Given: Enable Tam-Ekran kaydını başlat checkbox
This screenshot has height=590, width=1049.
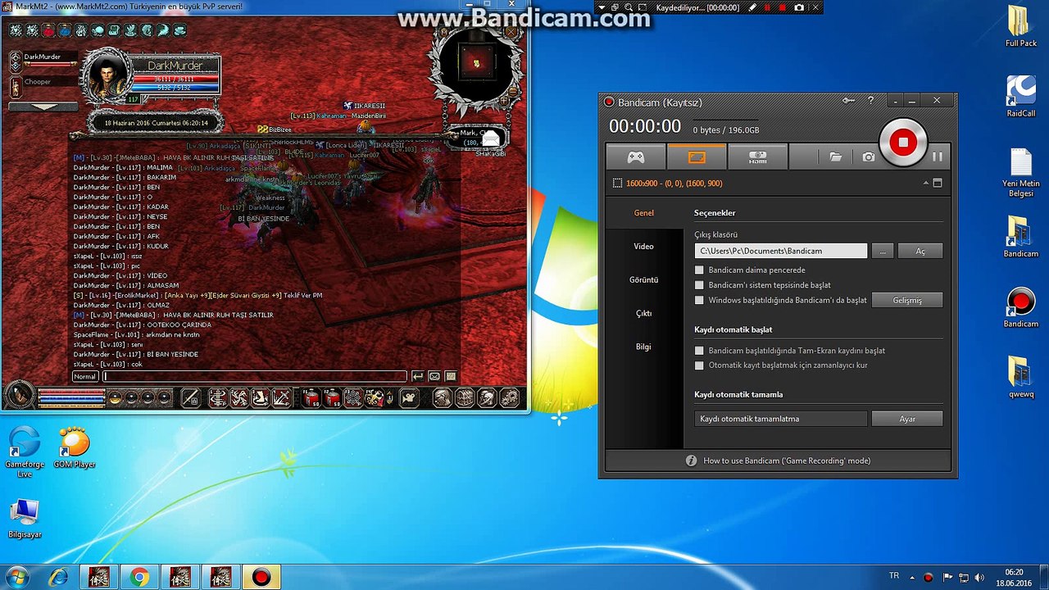Looking at the screenshot, I should click(699, 351).
